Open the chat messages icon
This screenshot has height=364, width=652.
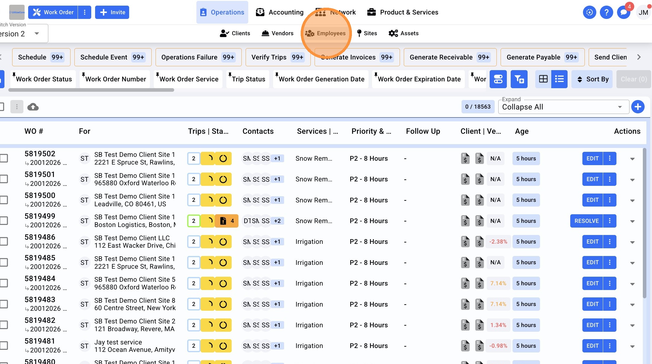point(624,12)
